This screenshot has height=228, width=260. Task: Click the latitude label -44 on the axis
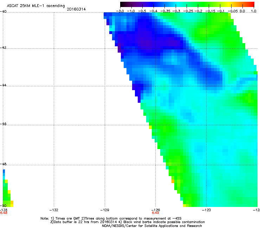click(x=3, y=85)
